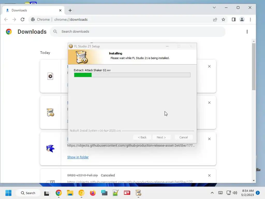Open Task View from the taskbar
Viewport: 265px width, 199px height.
click(47, 193)
